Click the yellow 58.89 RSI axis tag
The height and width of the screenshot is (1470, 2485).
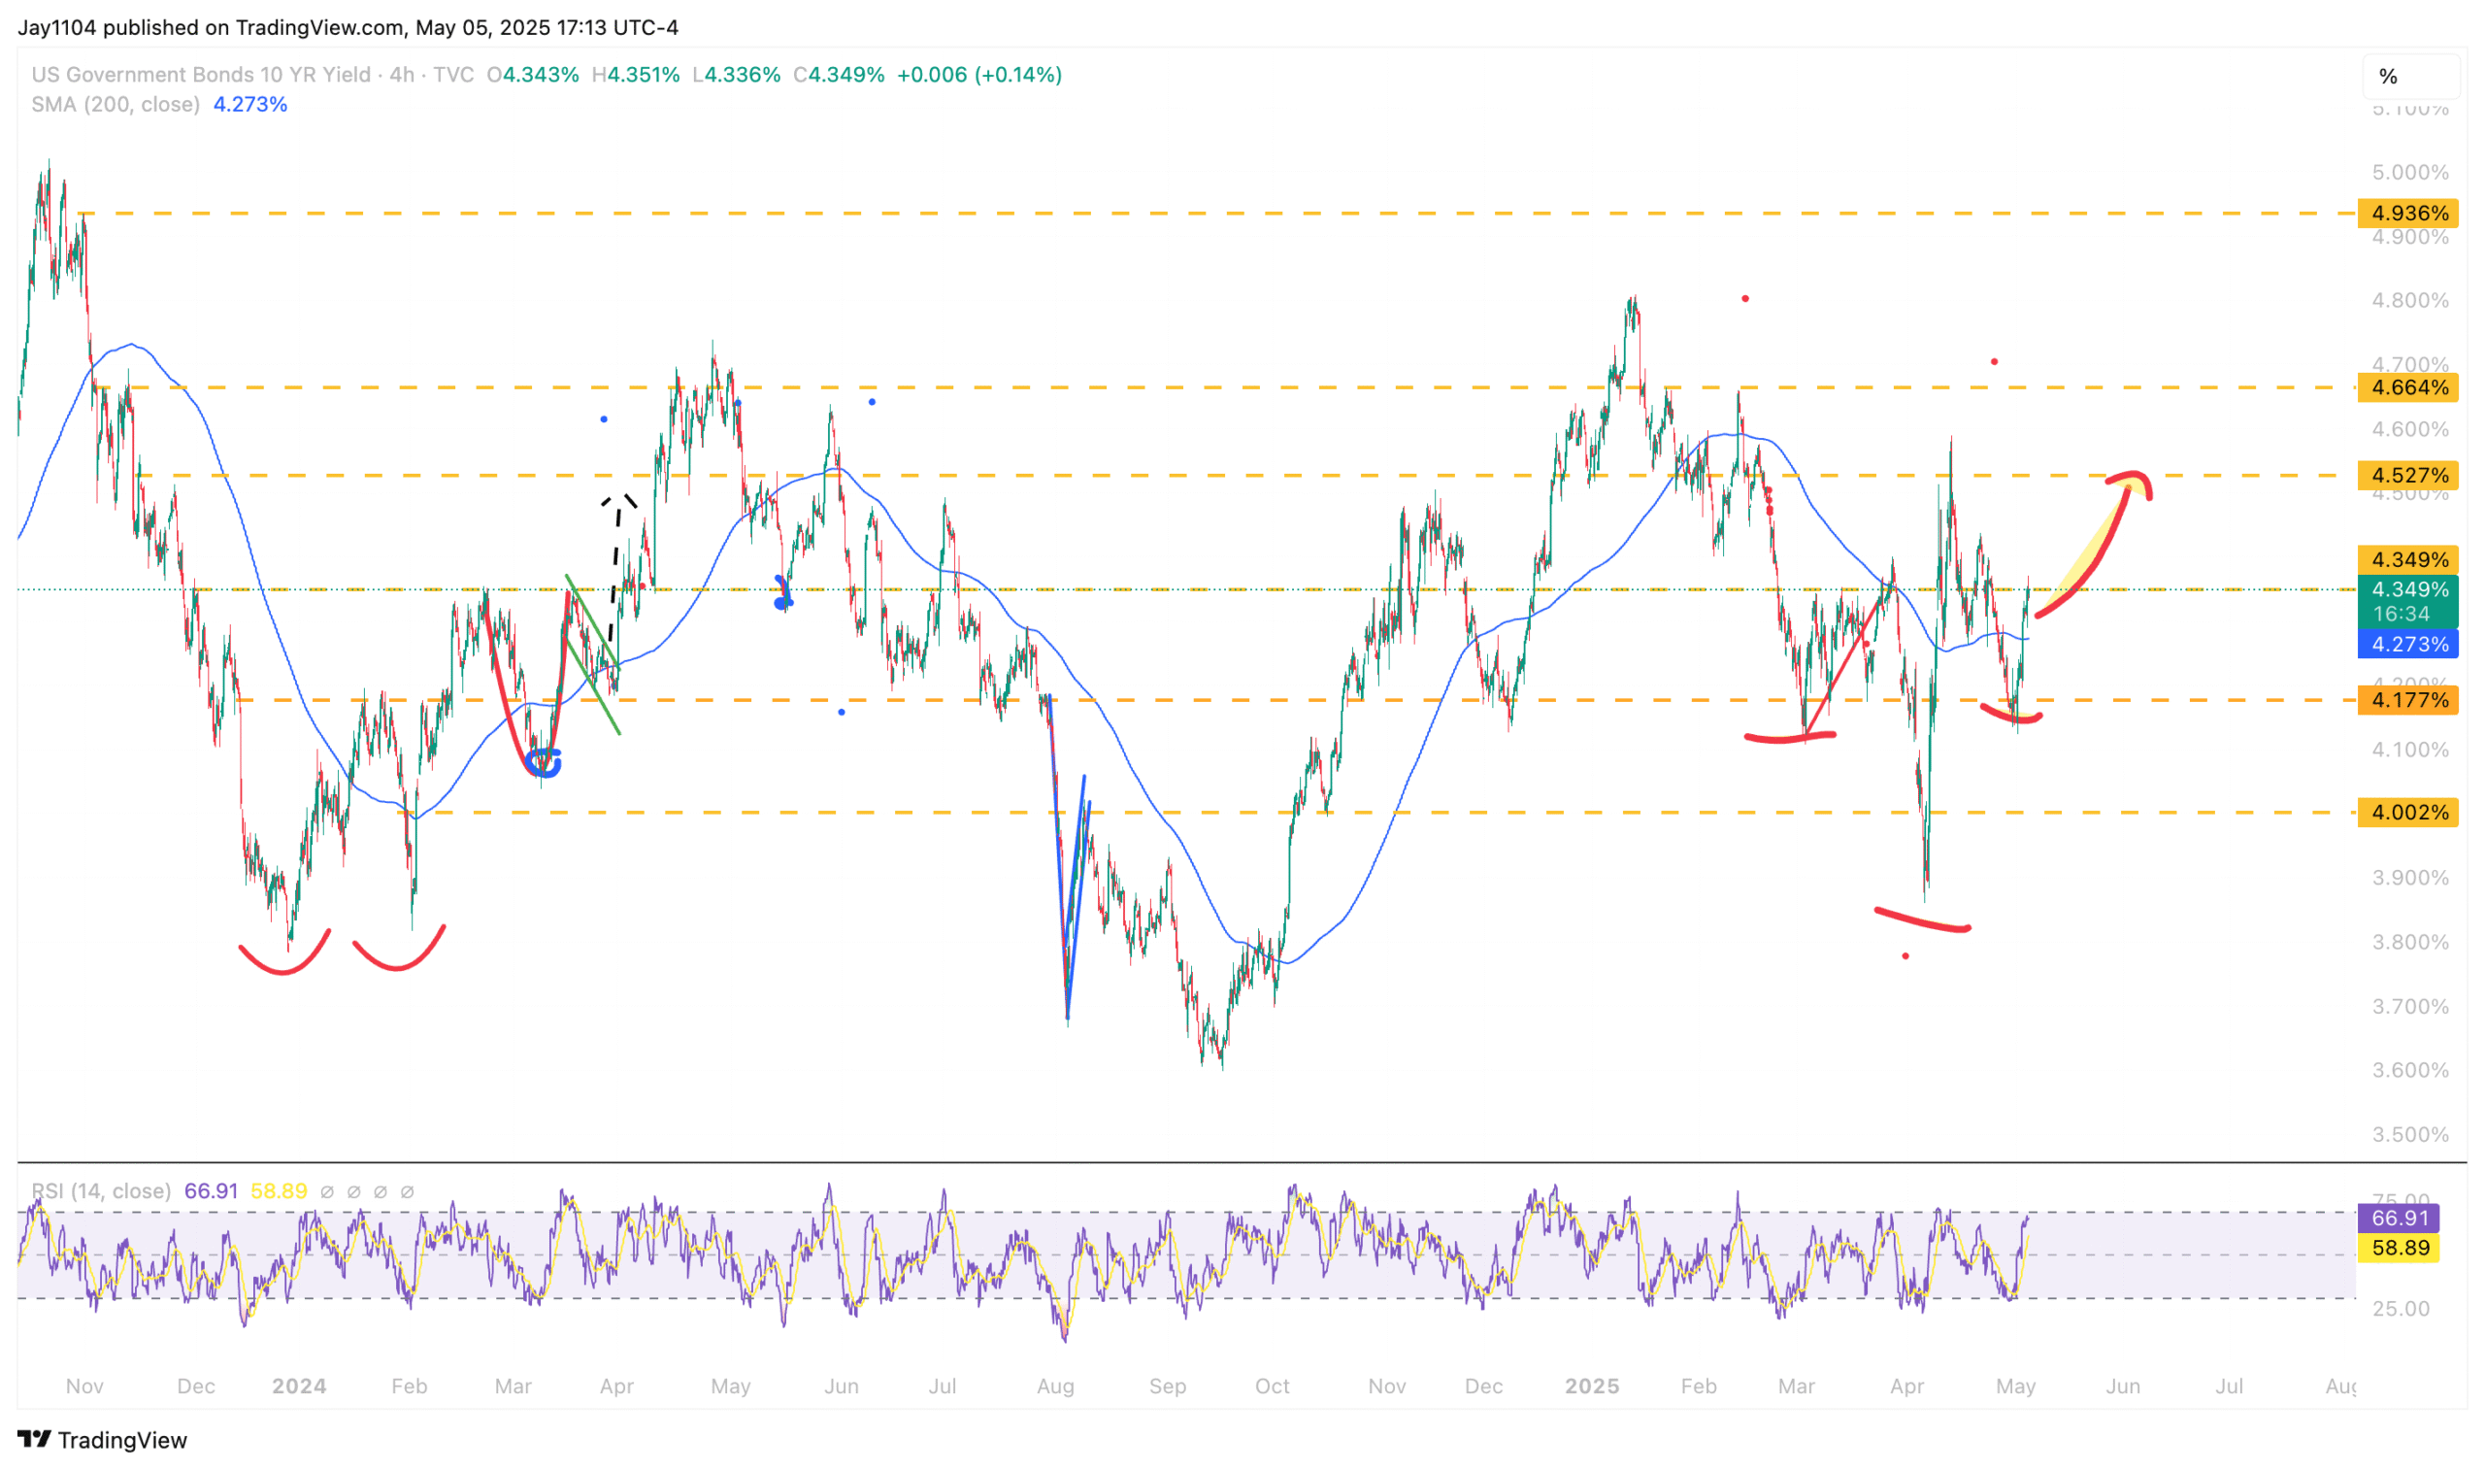coord(2399,1247)
